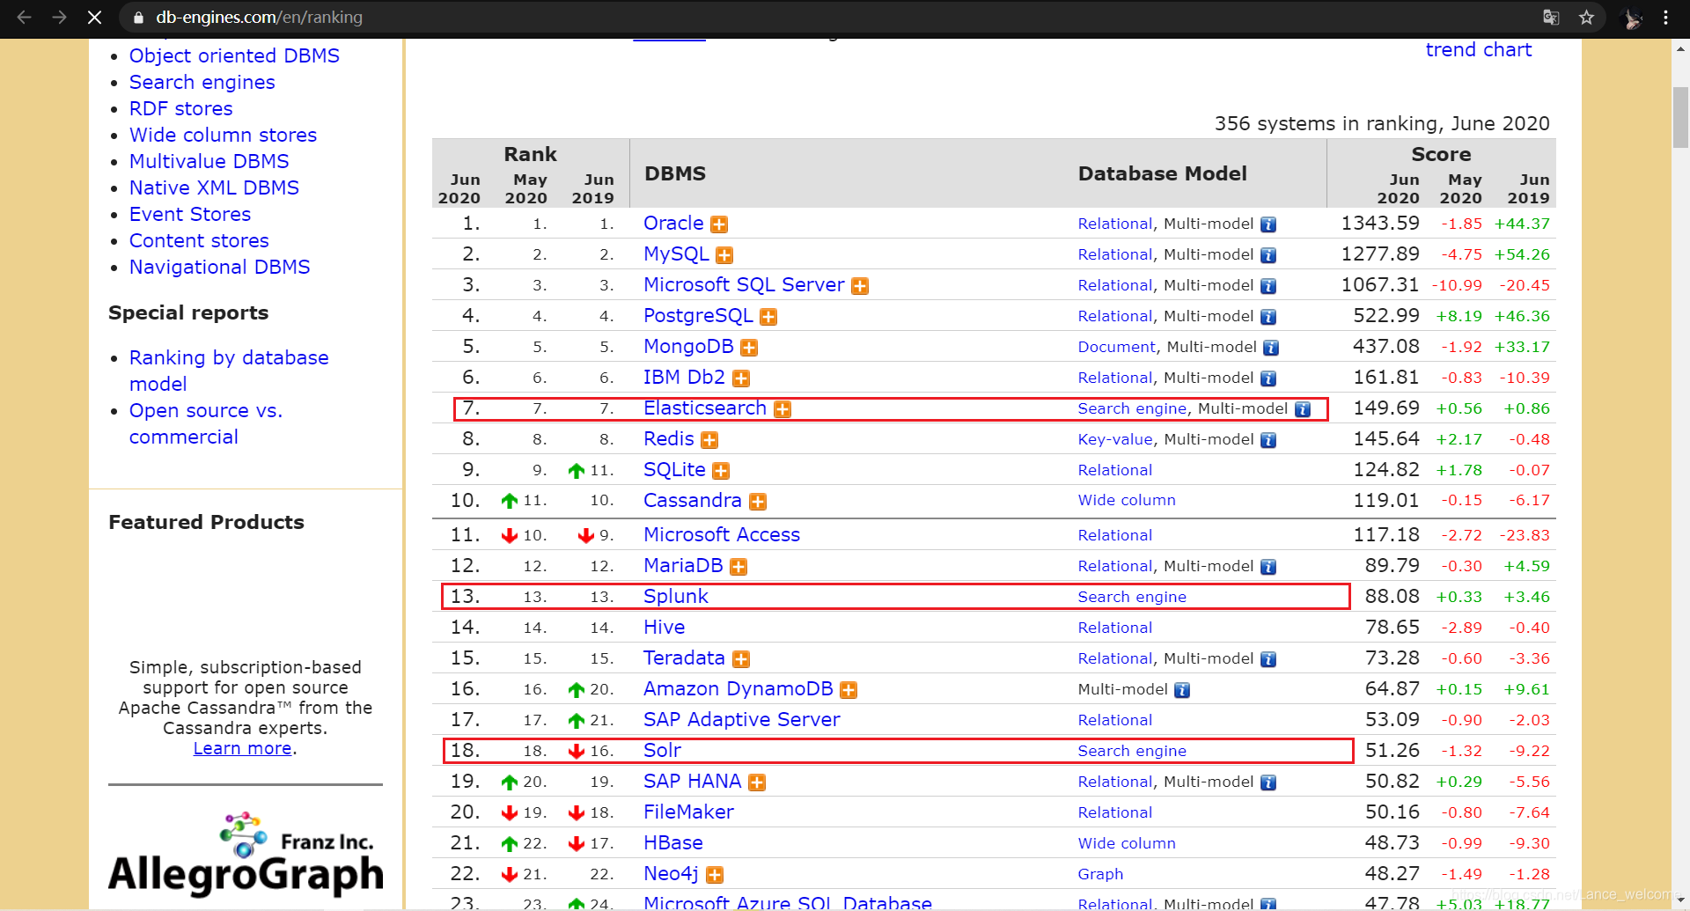Open Event Stores category
The height and width of the screenshot is (911, 1690).
click(190, 214)
